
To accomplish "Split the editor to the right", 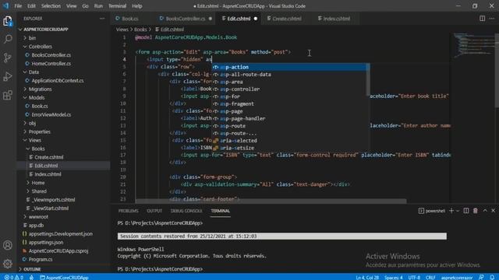I will 482,19.
